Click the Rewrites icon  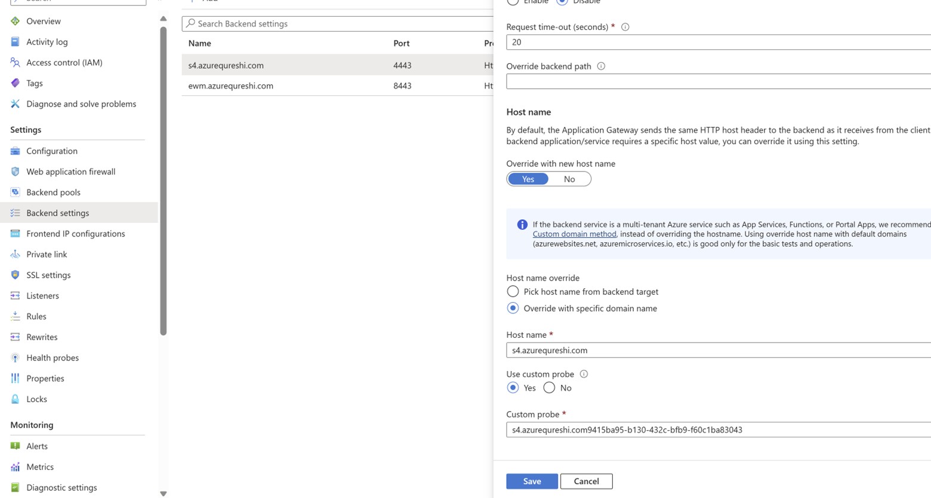coord(15,337)
